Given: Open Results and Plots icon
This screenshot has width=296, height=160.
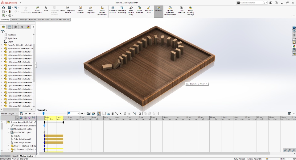Looking at the screenshot, I should pos(134,113).
